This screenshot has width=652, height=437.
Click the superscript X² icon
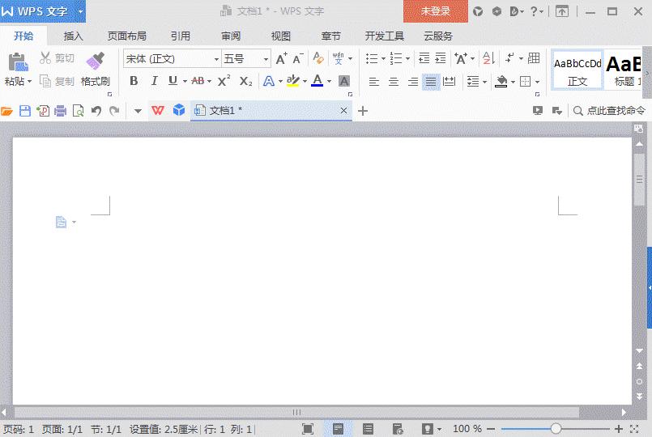coord(224,81)
